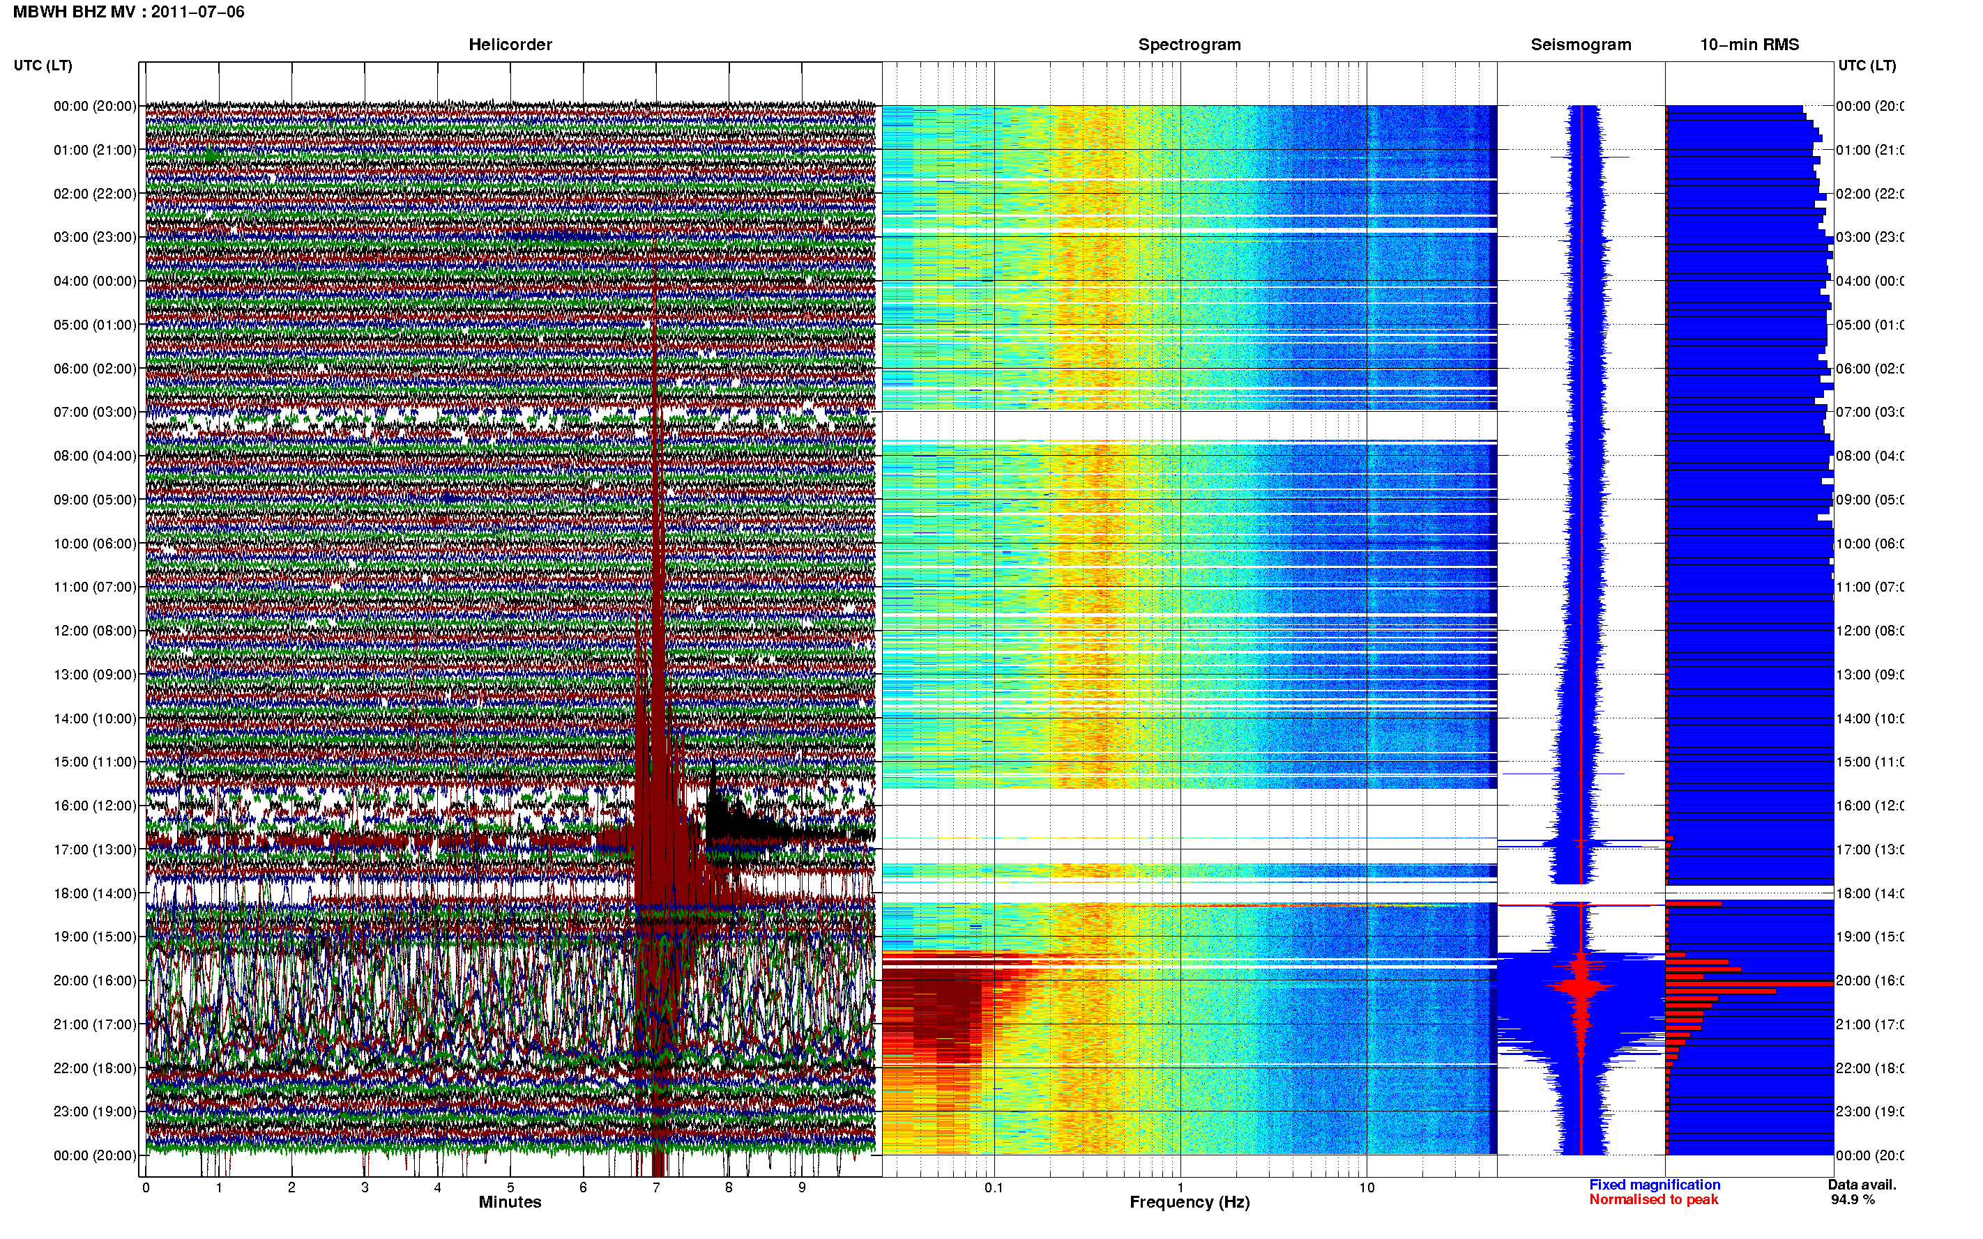Viewport: 1983px width, 1239px height.
Task: Click the left '20:00 (16:00)' time label
Action: click(x=95, y=981)
